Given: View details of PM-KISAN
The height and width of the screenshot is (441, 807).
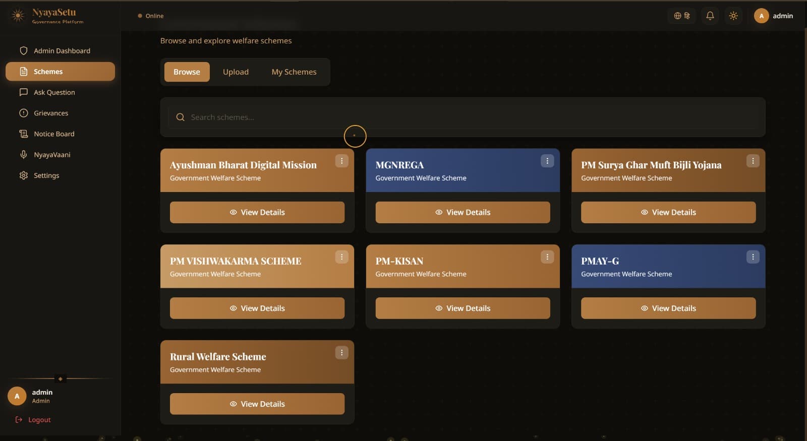Looking at the screenshot, I should [x=463, y=308].
